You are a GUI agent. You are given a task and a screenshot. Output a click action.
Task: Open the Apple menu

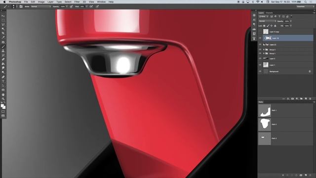pos(4,2)
